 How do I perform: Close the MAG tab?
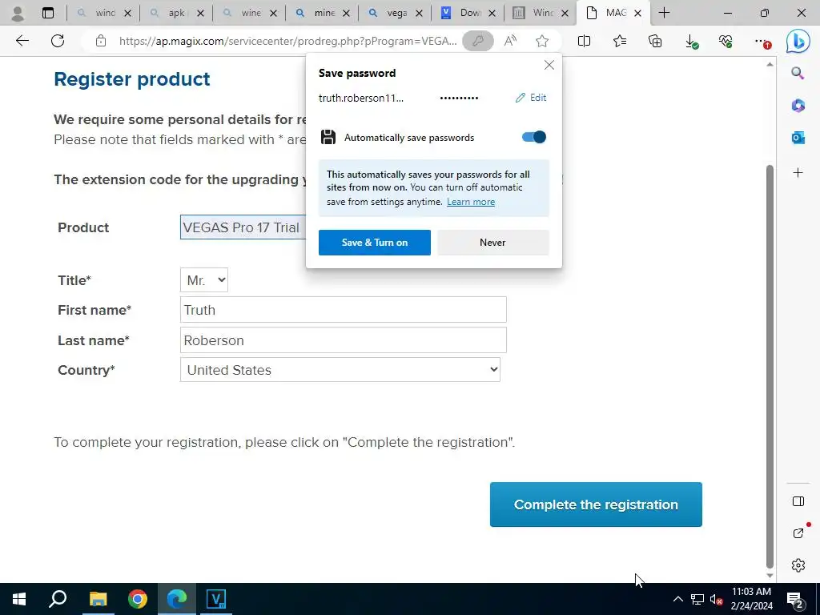click(x=637, y=14)
